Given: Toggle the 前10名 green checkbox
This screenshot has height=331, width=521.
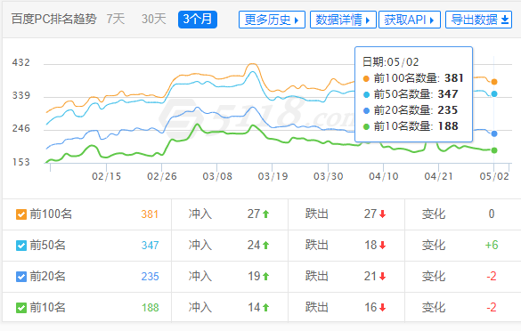Looking at the screenshot, I should 21,308.
